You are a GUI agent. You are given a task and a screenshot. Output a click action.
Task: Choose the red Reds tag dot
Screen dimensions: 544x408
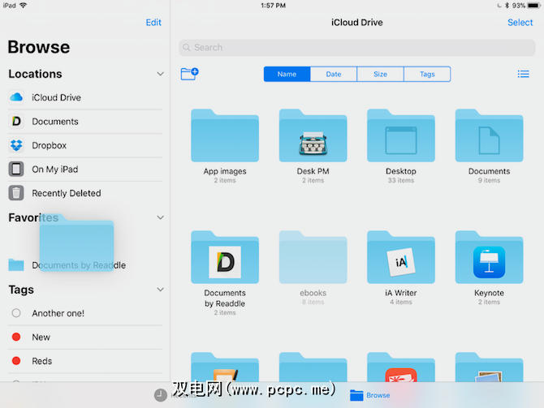pos(16,361)
